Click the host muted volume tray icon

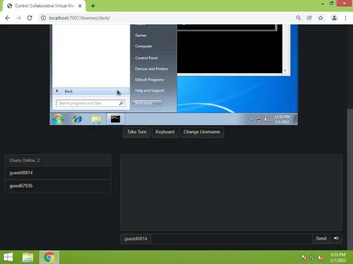[321, 257]
